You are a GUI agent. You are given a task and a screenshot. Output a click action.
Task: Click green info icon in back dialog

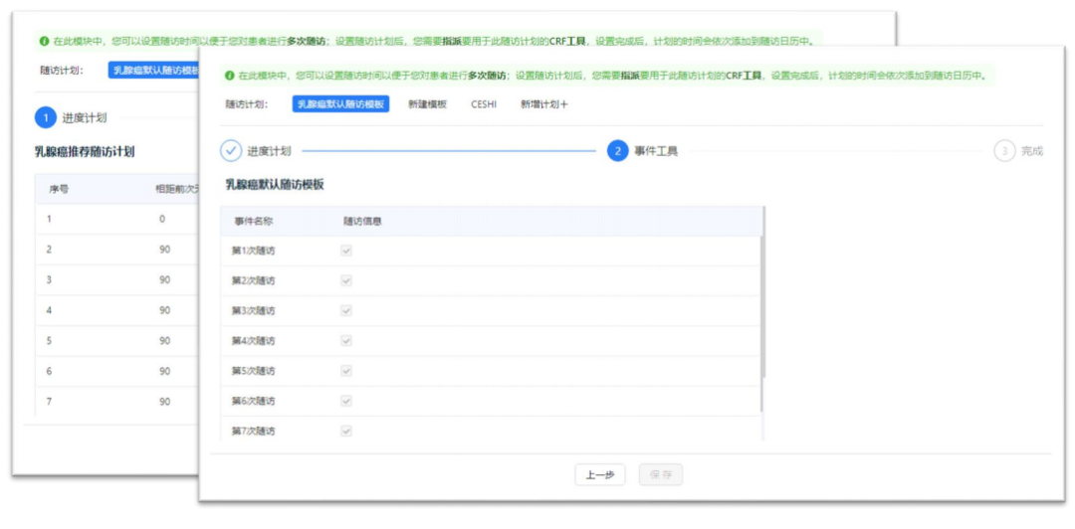(44, 42)
